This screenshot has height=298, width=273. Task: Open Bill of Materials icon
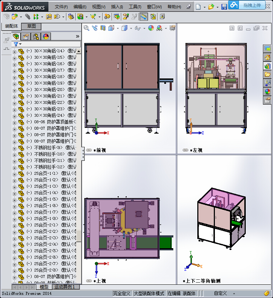coord(117,17)
